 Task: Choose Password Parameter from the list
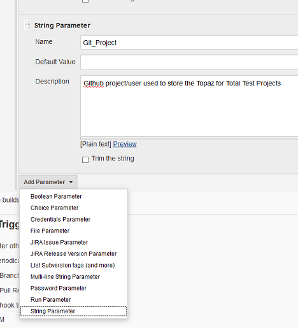click(59, 288)
